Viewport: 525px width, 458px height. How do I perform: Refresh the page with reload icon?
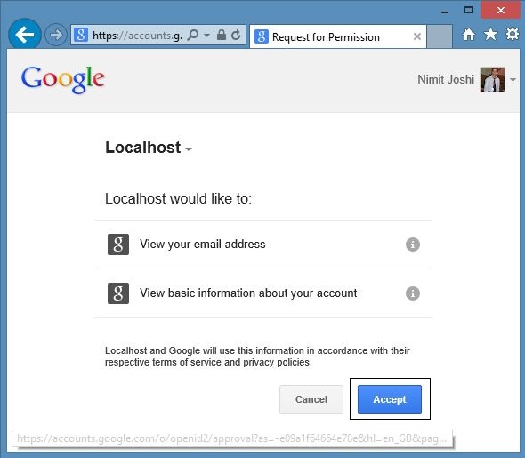(236, 35)
